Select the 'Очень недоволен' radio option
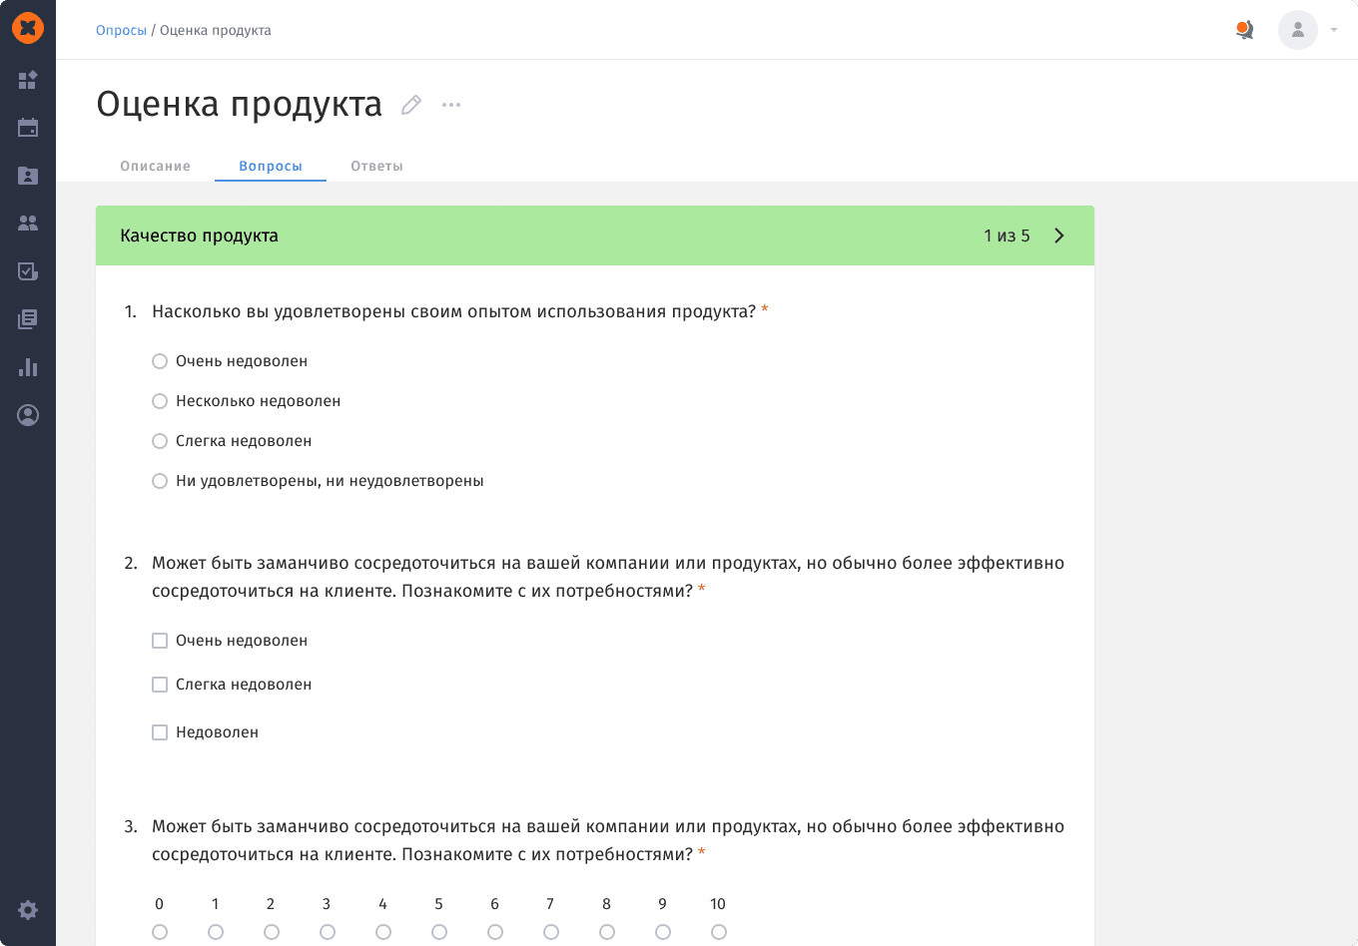The width and height of the screenshot is (1358, 946). [x=160, y=361]
